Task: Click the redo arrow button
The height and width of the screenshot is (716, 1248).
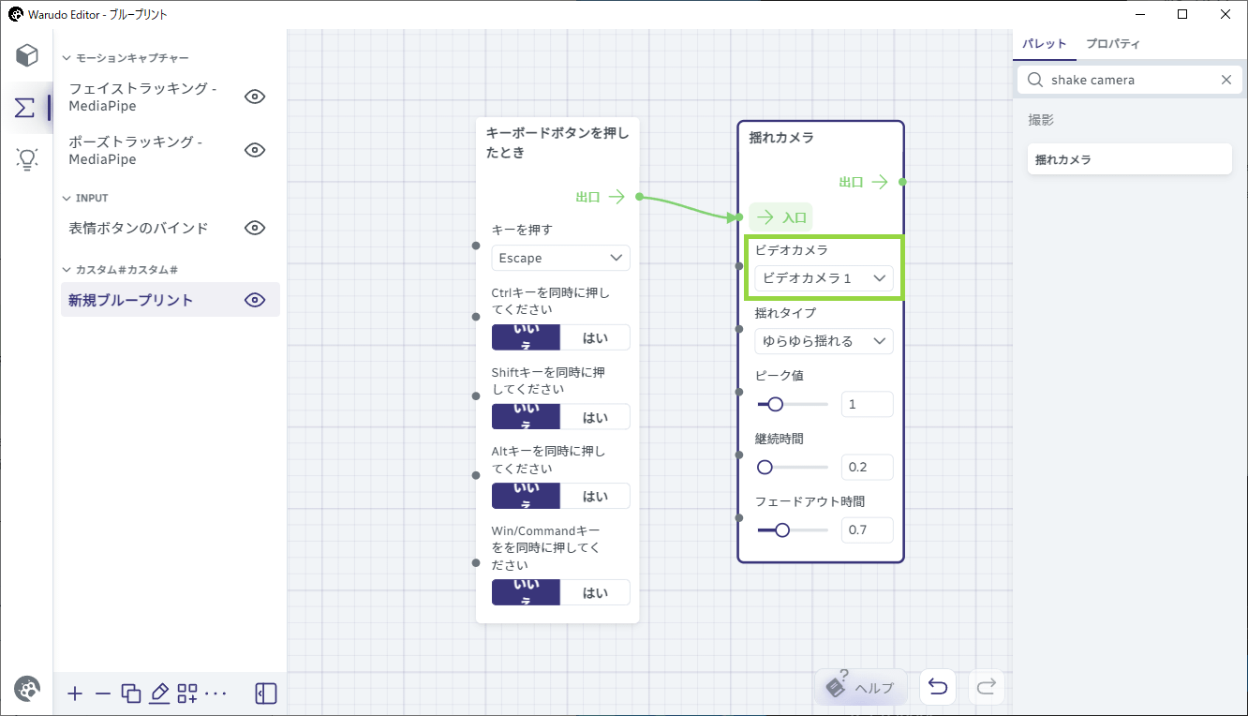Action: pos(986,688)
